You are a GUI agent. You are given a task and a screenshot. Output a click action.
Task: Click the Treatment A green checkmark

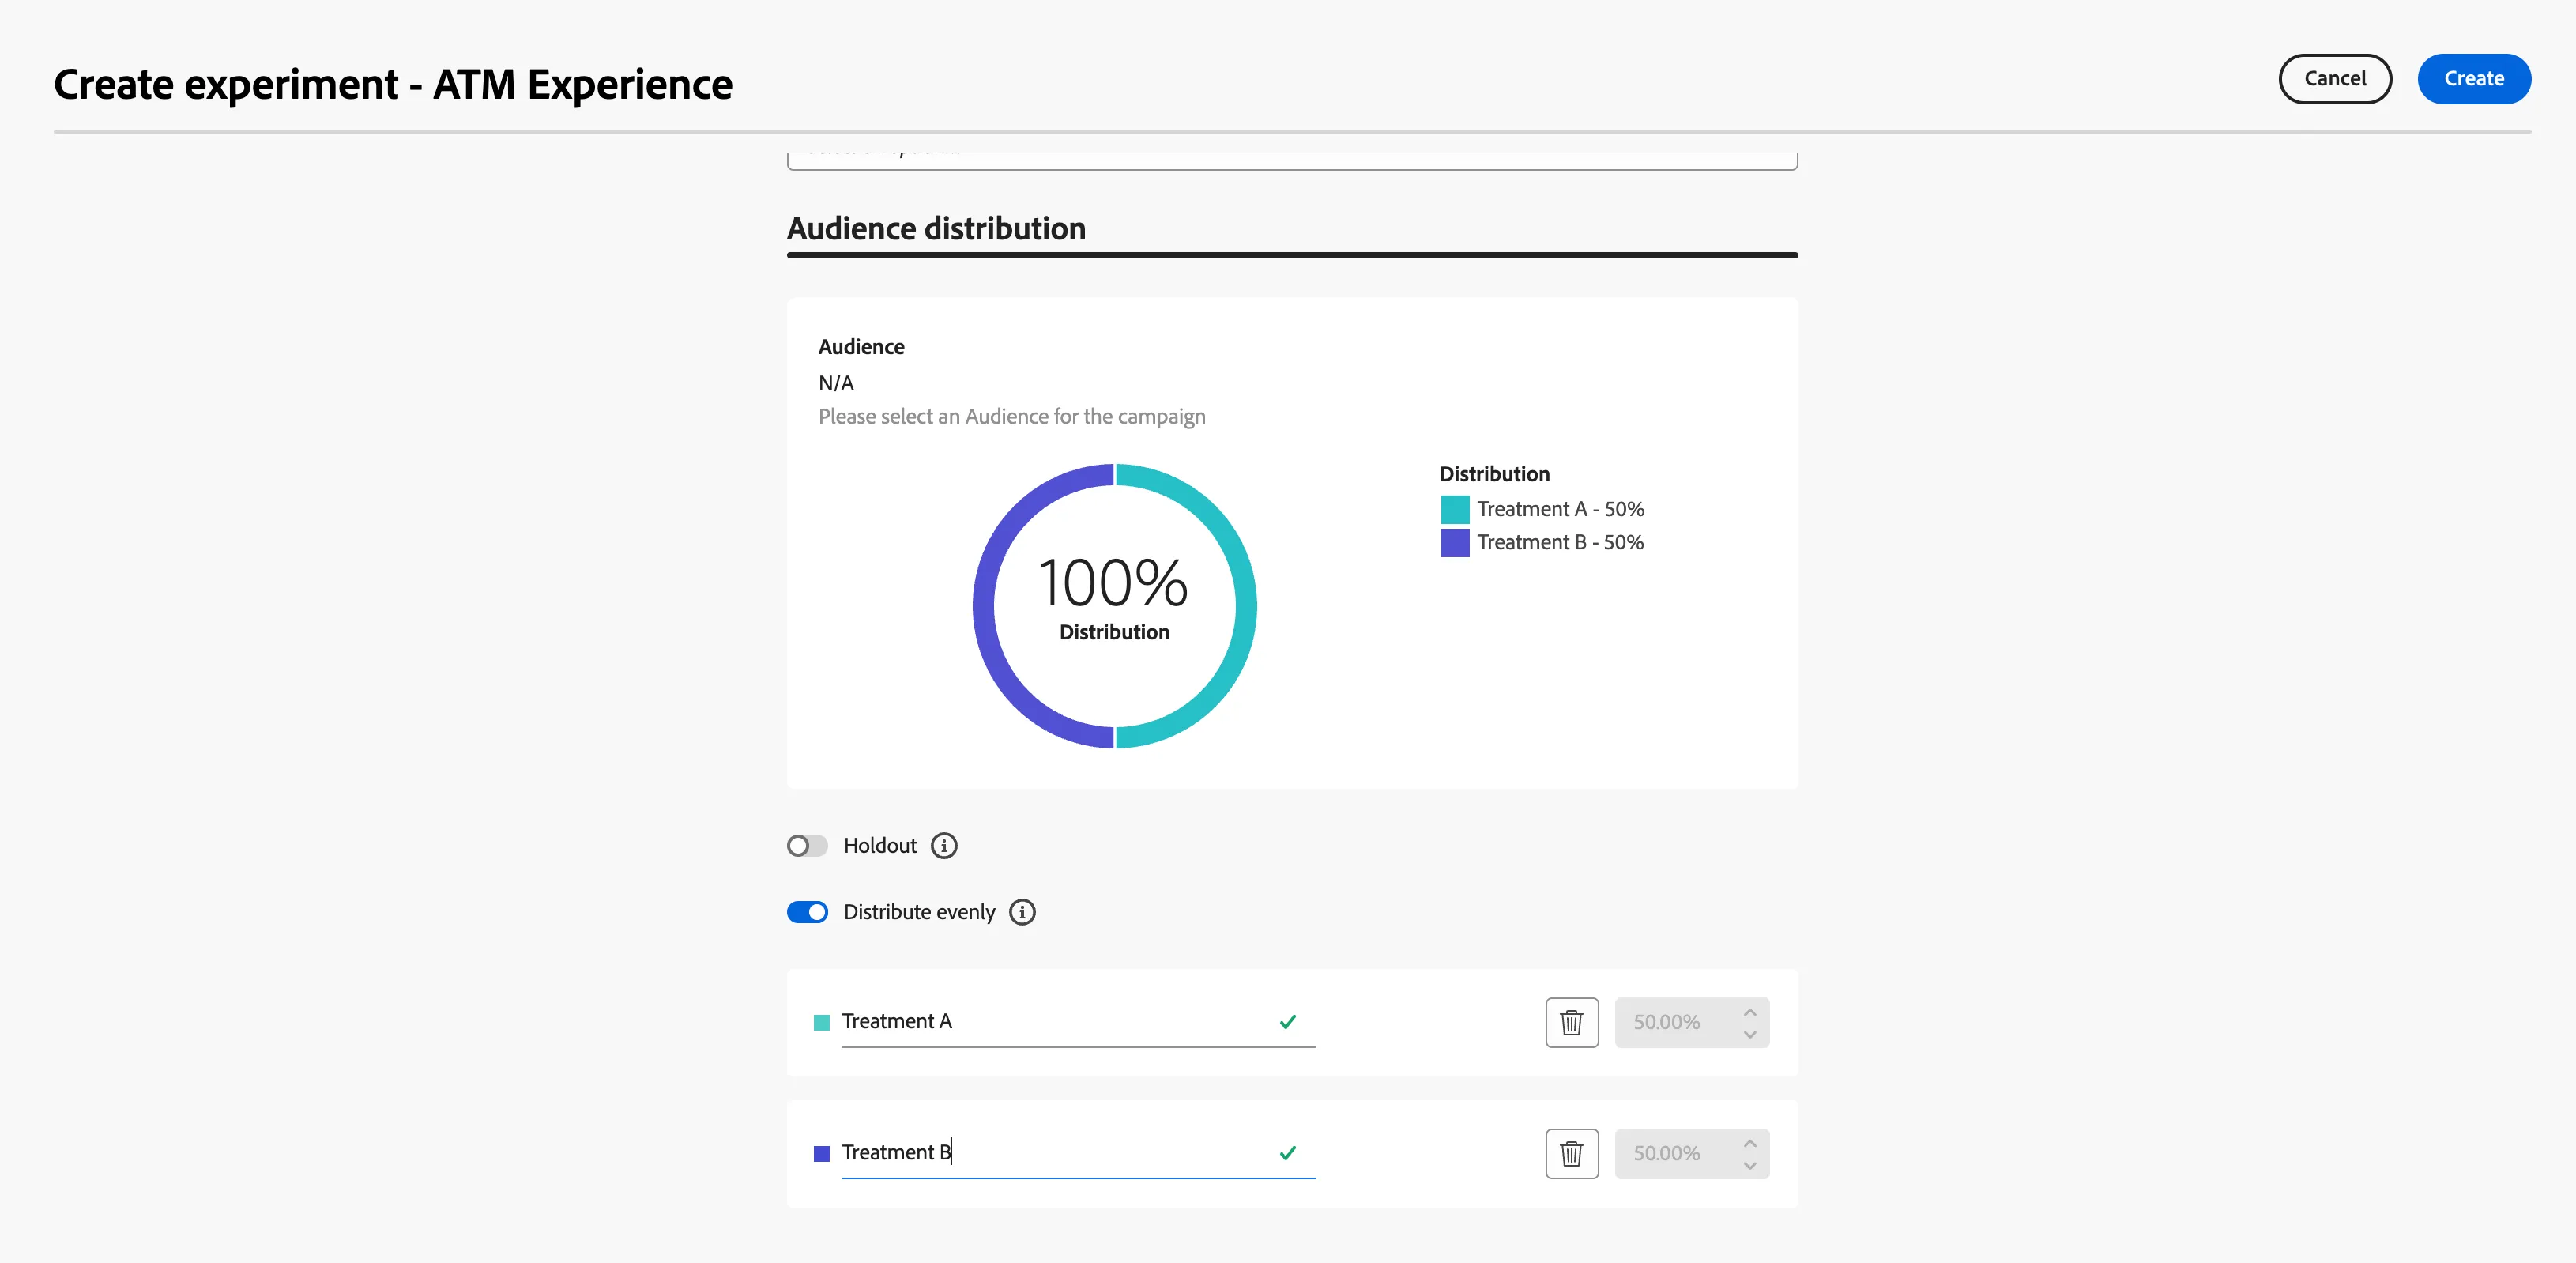tap(1287, 1021)
